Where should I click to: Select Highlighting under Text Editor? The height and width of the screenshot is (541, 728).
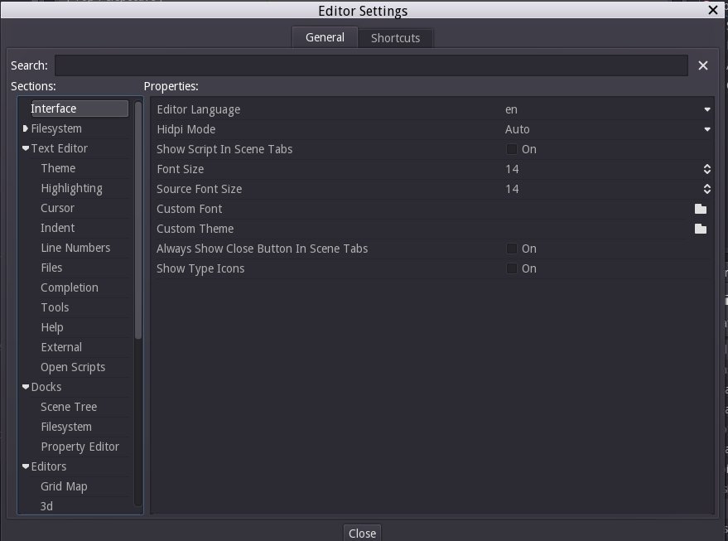[x=71, y=188]
